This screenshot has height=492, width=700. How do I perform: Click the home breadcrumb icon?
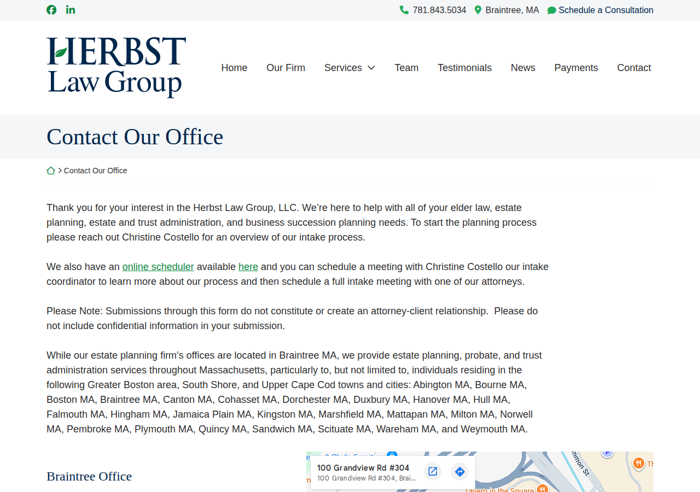point(51,171)
